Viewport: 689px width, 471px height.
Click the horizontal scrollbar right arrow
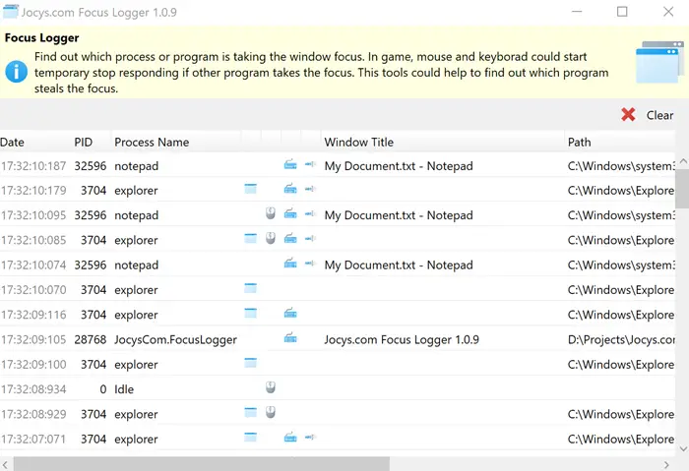pos(666,464)
